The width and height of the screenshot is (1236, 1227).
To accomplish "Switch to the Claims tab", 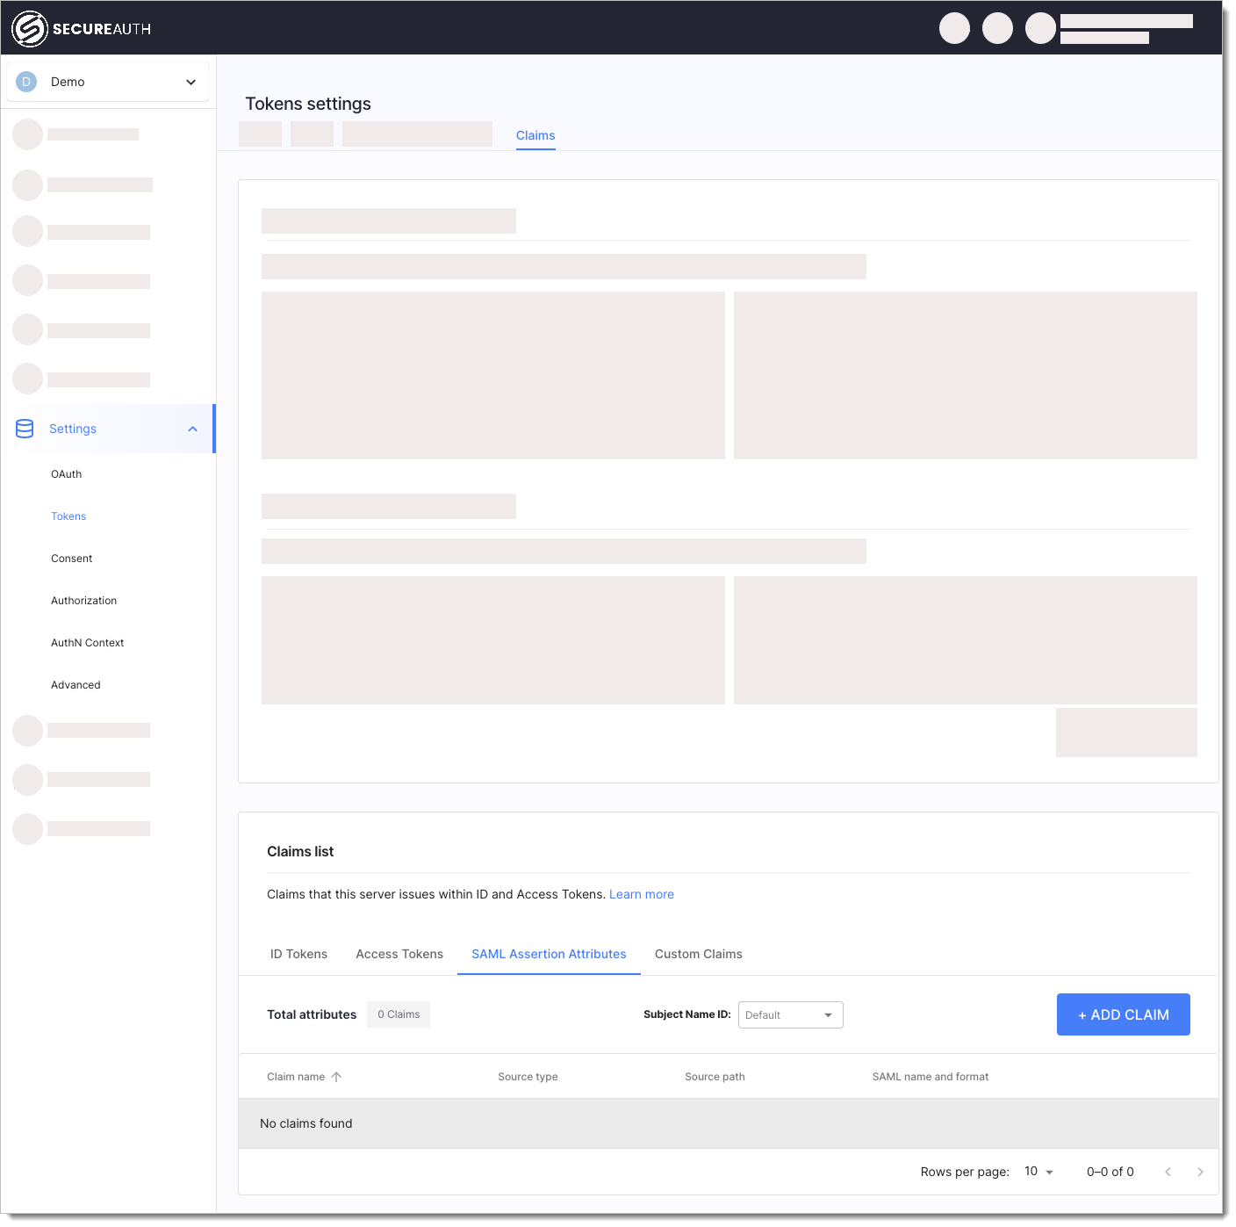I will (535, 135).
